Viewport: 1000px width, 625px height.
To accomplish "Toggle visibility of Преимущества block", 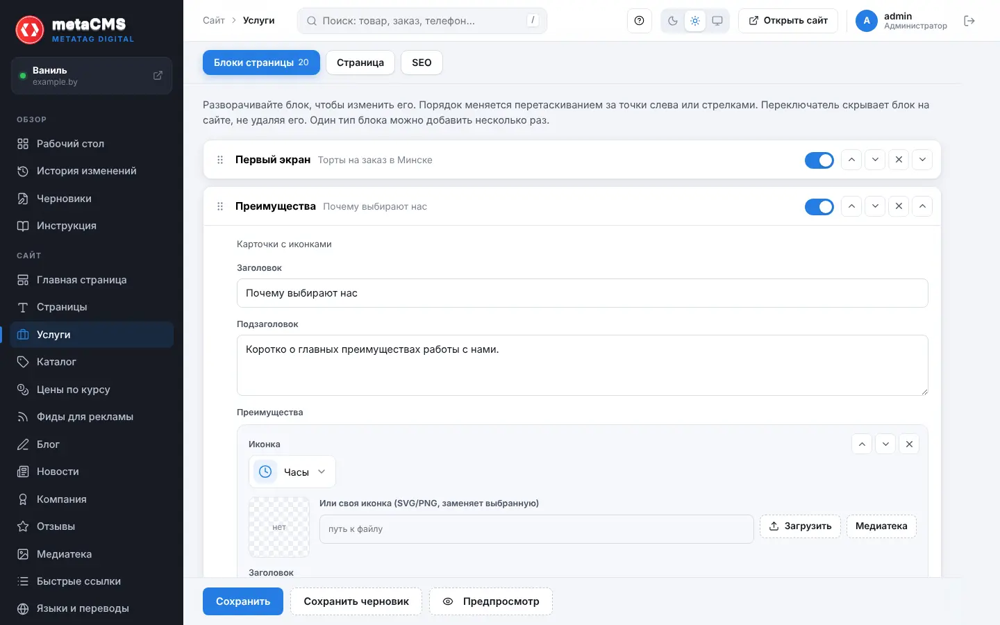I will [x=819, y=207].
